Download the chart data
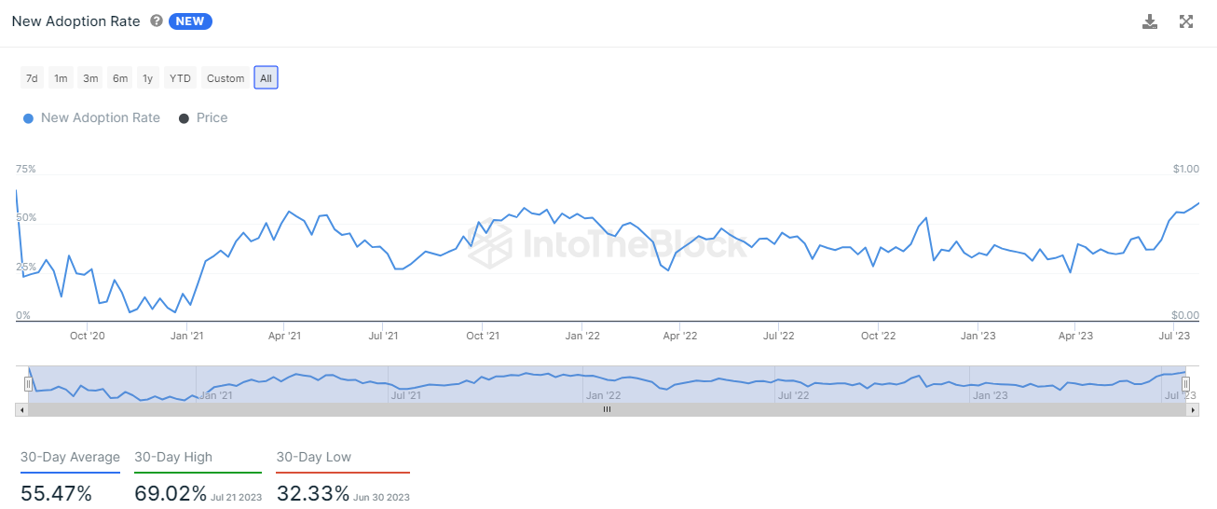Screen dimensions: 1217x509 1150,21
